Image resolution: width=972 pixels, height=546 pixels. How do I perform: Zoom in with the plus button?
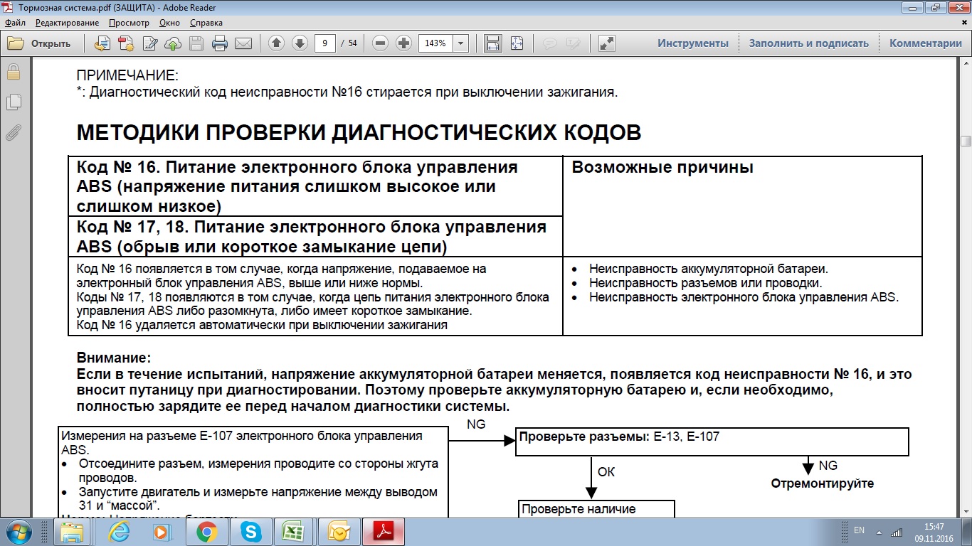pos(403,43)
